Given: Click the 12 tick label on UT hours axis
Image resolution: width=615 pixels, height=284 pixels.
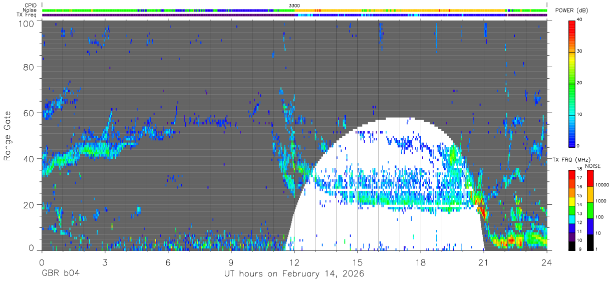Looking at the screenshot, I should pos(294,262).
